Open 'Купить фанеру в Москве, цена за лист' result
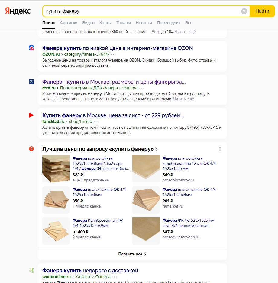This screenshot has width=278, height=283. pos(113,115)
